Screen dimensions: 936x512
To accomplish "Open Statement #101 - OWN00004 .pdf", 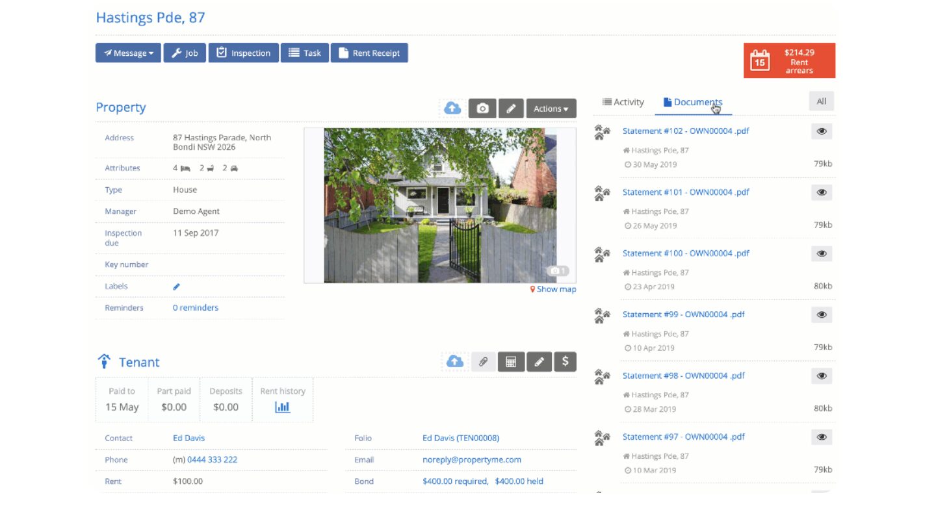I will 686,192.
